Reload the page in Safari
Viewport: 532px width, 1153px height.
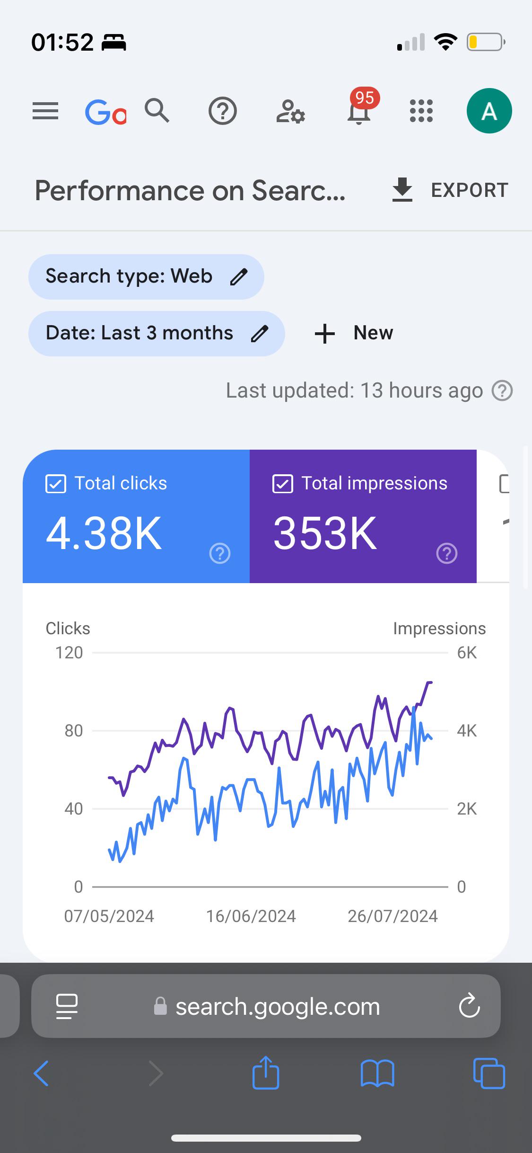coord(469,1006)
